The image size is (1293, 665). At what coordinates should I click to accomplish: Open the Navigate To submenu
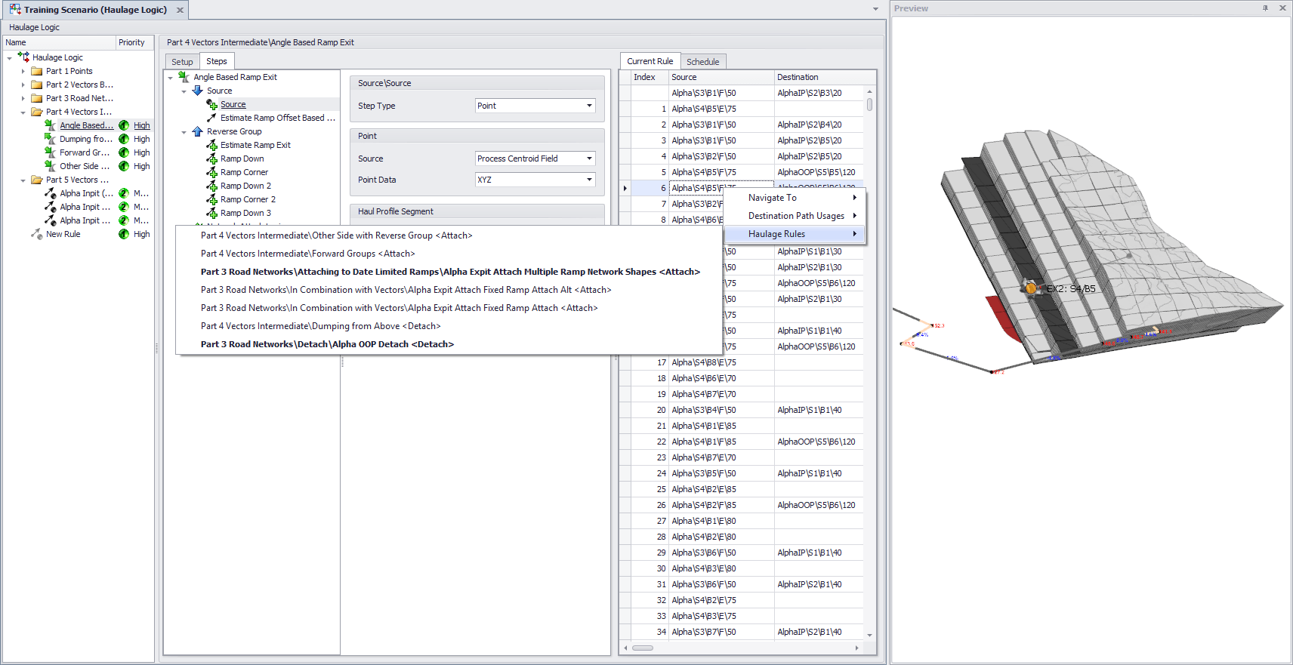[794, 198]
